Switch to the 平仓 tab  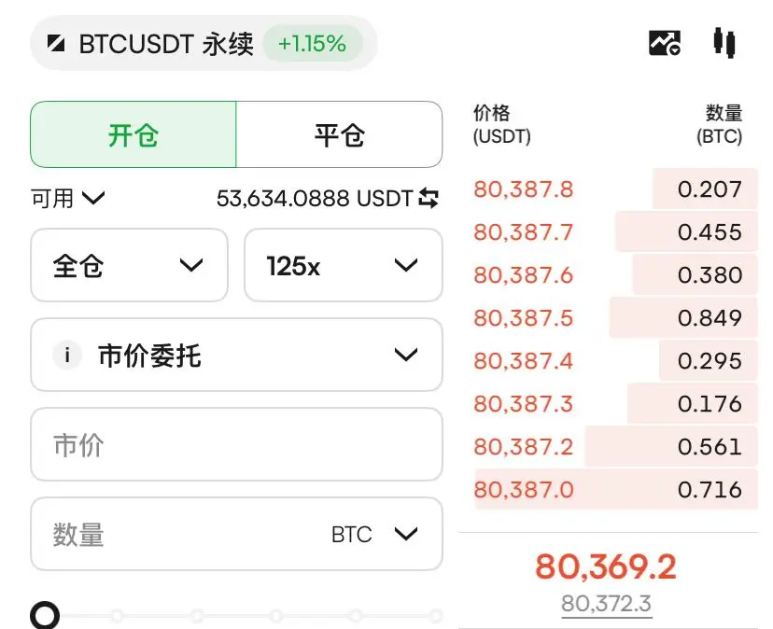[x=339, y=134]
